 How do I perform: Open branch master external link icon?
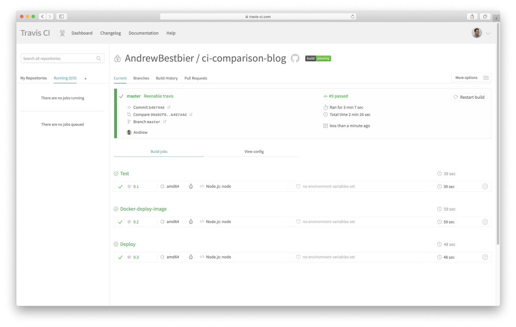pos(165,122)
